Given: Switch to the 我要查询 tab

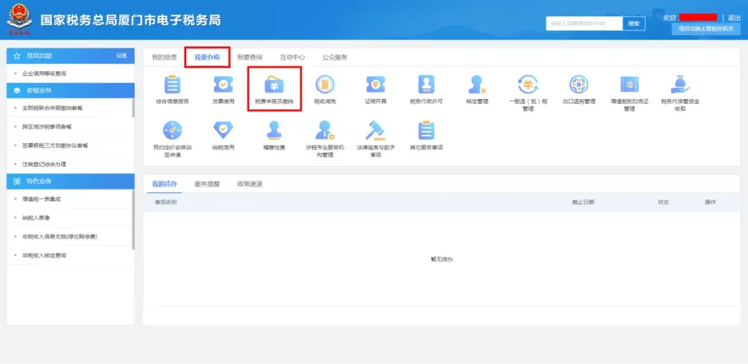Looking at the screenshot, I should 249,57.
